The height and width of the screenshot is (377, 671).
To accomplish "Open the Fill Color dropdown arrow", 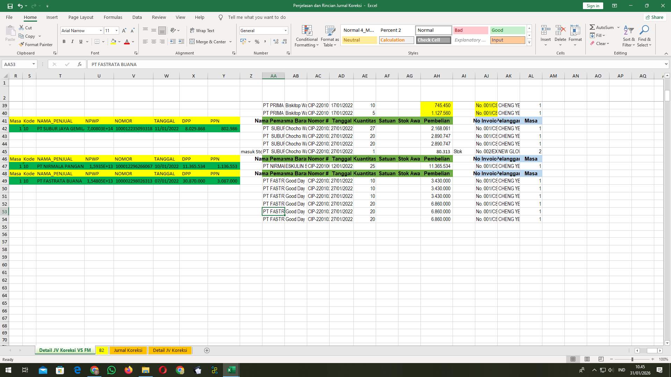I will coord(119,42).
